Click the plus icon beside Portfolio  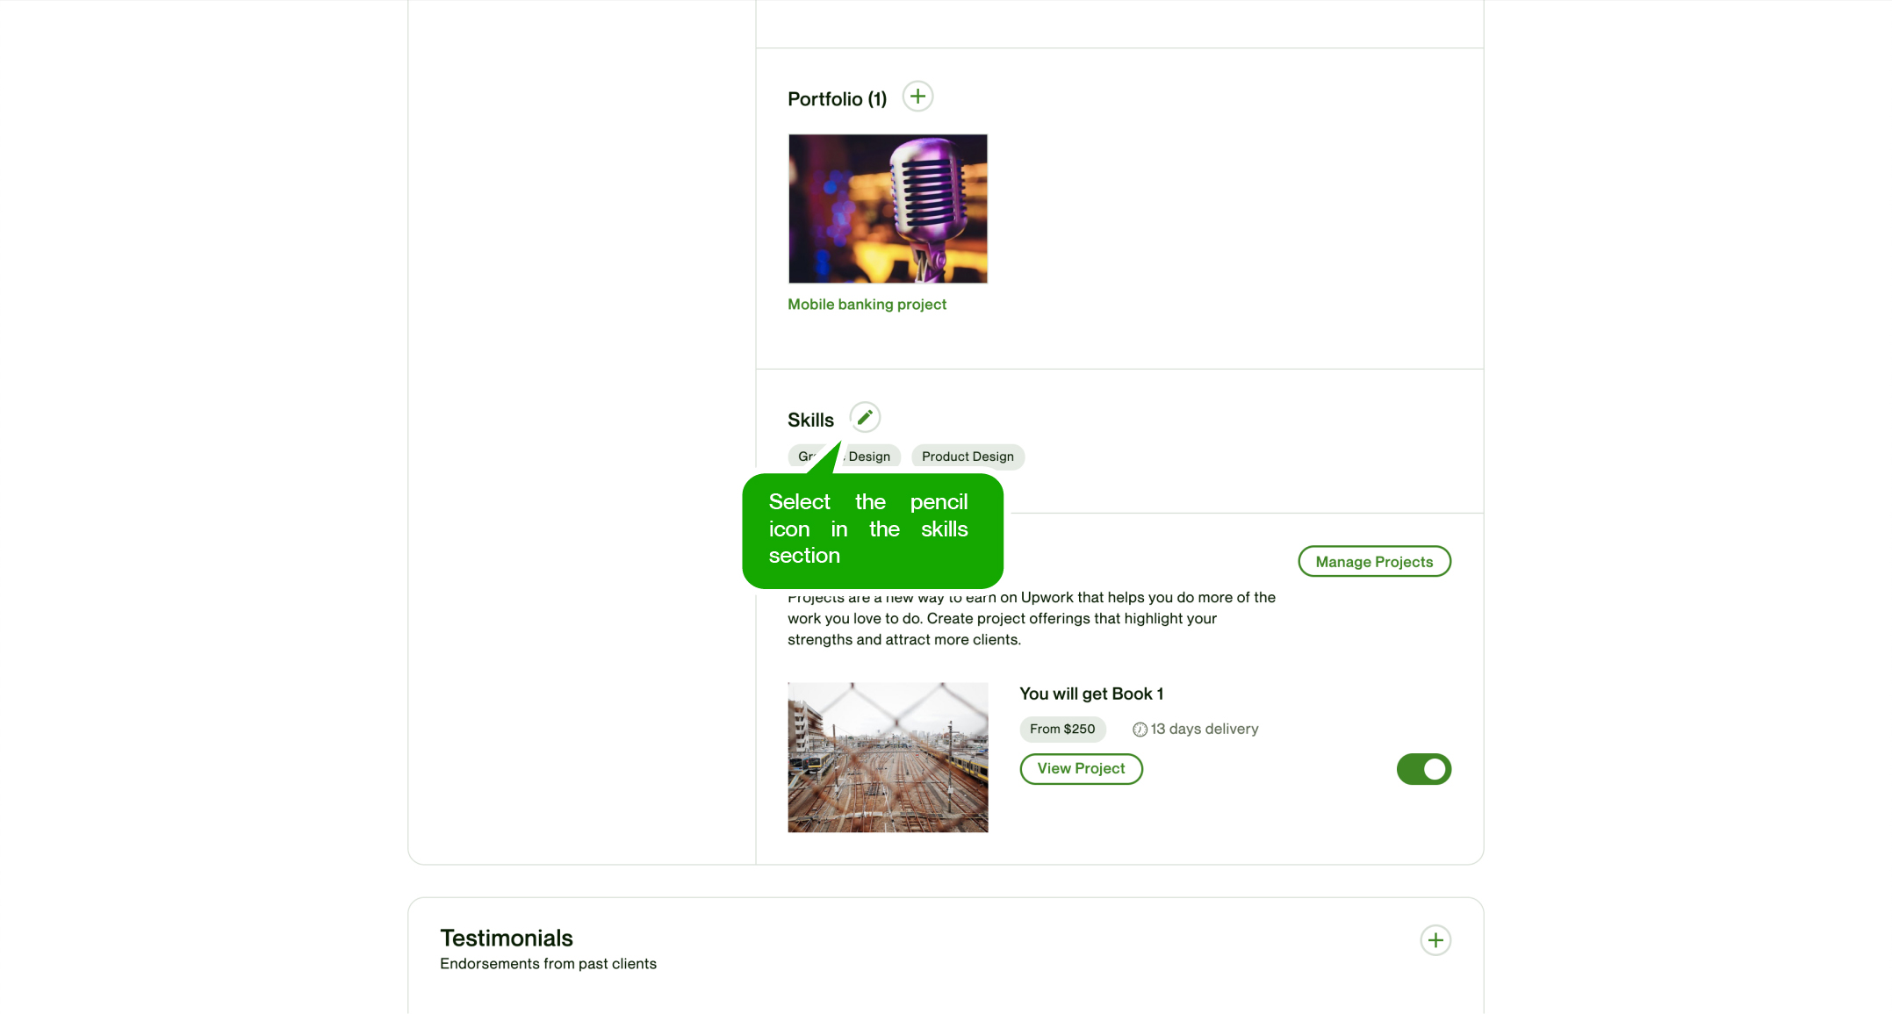pyautogui.click(x=917, y=97)
